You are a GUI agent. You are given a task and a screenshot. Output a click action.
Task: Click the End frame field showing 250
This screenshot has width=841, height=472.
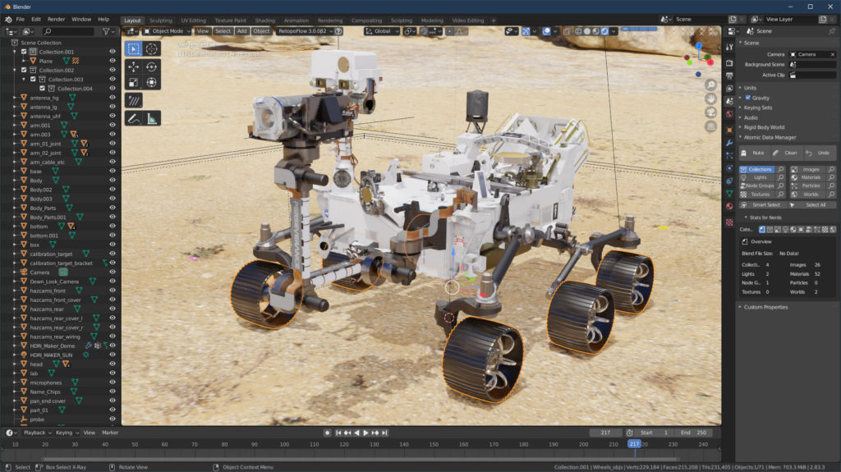tap(694, 433)
